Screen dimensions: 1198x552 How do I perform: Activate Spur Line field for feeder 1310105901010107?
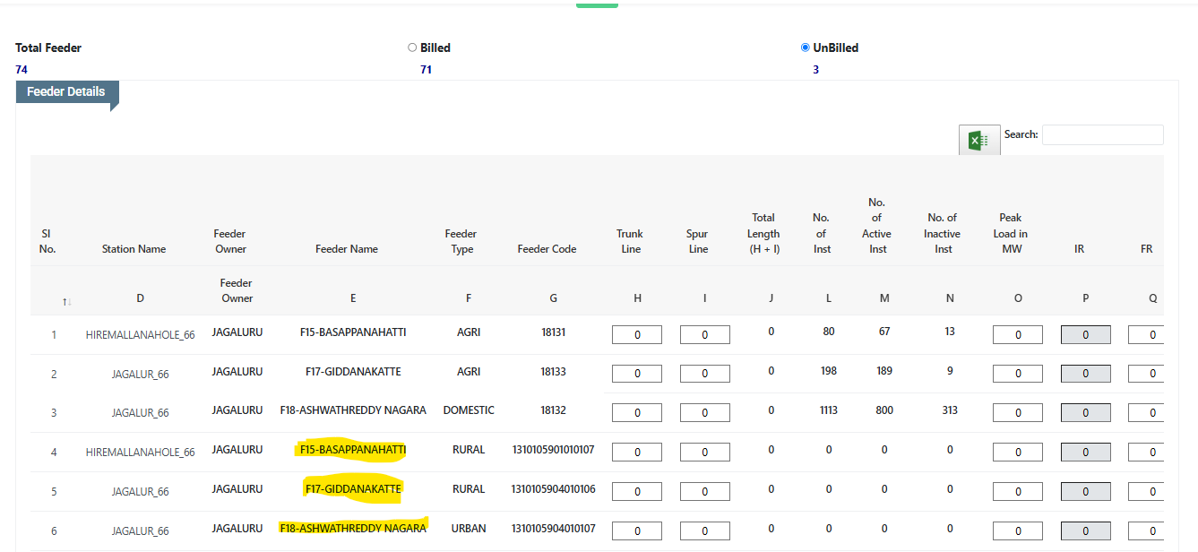click(x=705, y=453)
